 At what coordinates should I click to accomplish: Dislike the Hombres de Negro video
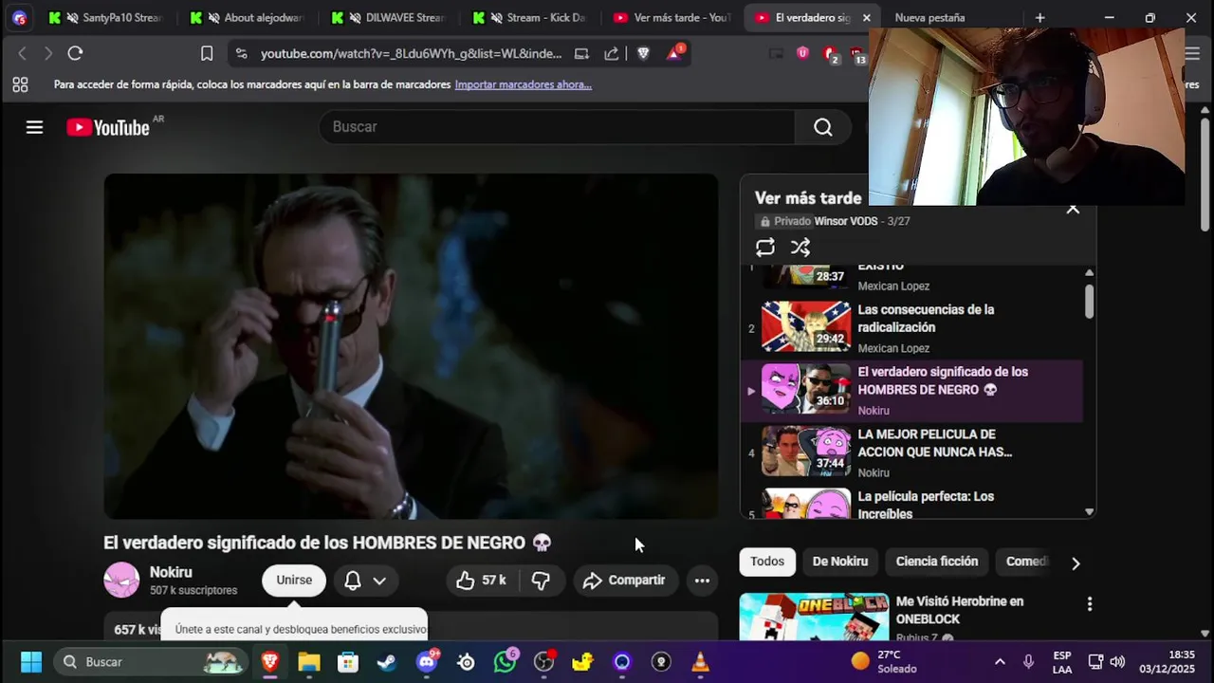[x=542, y=581]
